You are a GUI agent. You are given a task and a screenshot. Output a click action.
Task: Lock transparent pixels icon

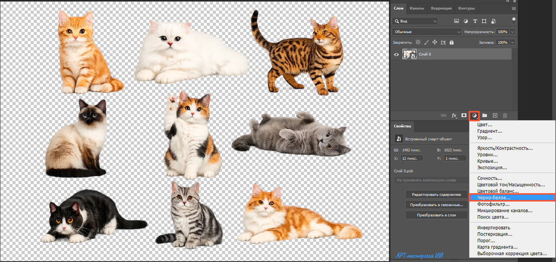418,42
